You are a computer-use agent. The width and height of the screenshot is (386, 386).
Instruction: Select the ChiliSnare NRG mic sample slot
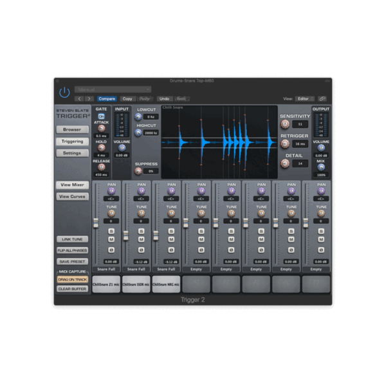point(166,284)
